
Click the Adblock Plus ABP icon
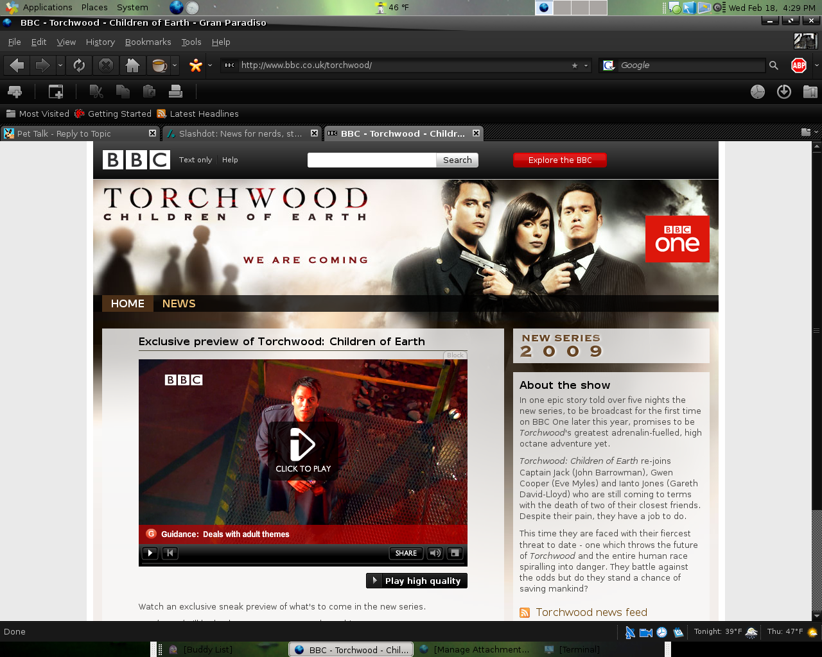(799, 65)
